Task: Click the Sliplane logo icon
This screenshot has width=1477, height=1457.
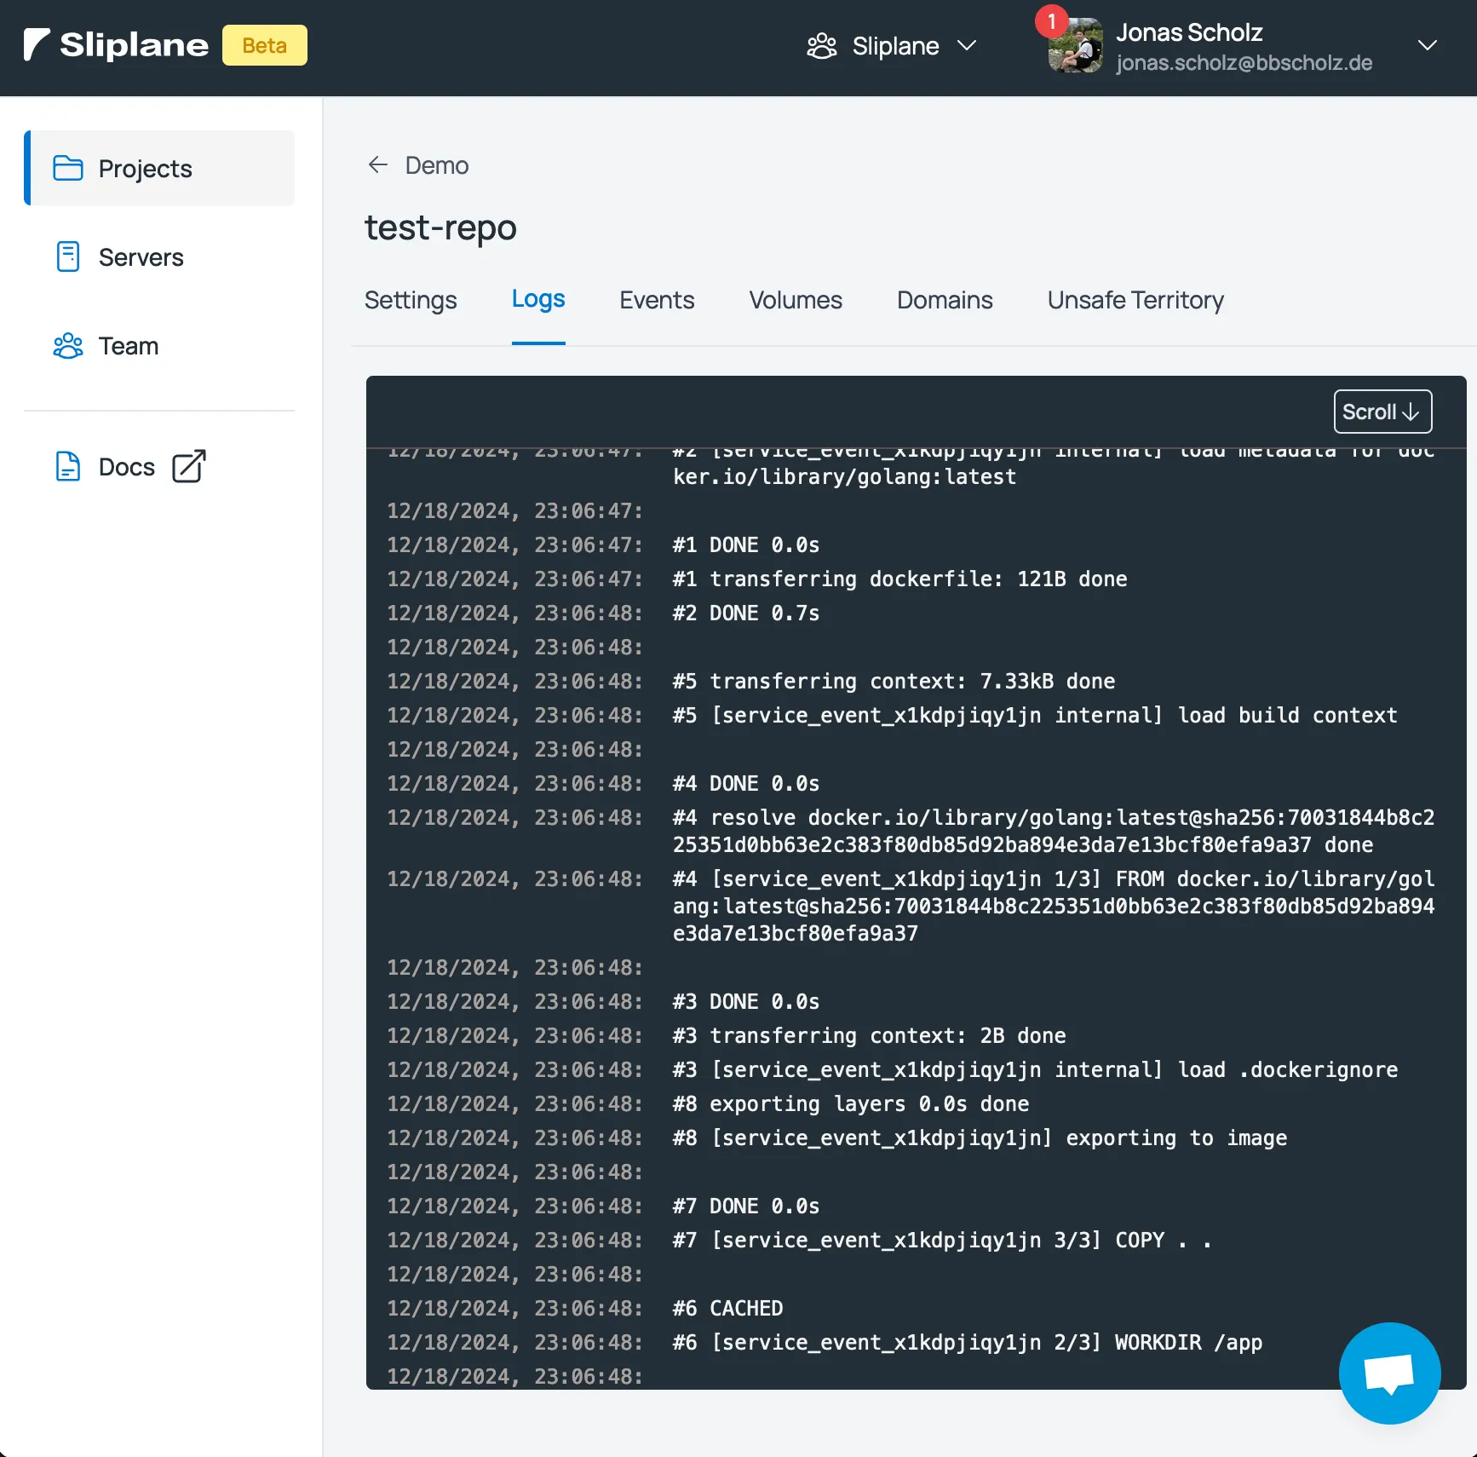Action: click(x=37, y=45)
